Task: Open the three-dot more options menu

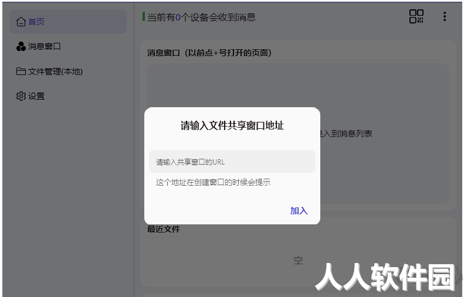Action: pyautogui.click(x=445, y=16)
